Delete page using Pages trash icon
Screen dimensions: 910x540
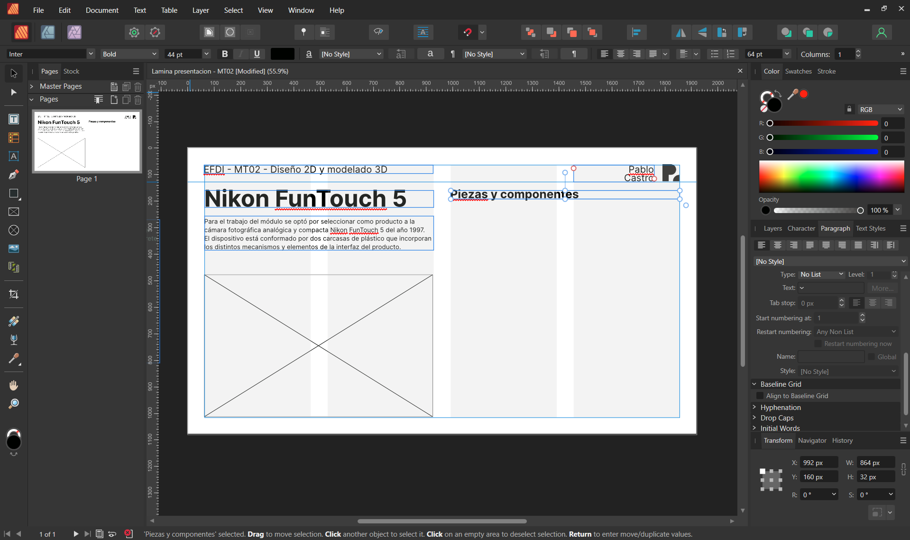(x=138, y=100)
